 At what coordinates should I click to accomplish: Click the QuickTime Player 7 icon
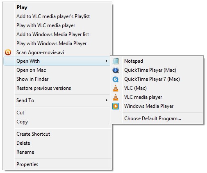[116, 79]
